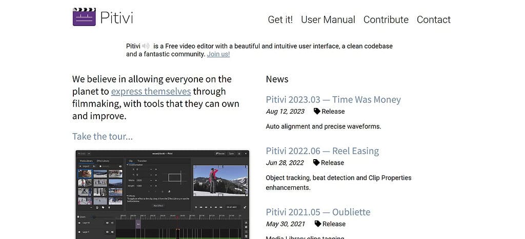The width and height of the screenshot is (525, 239).
Task: Open the Contact page
Action: [434, 20]
